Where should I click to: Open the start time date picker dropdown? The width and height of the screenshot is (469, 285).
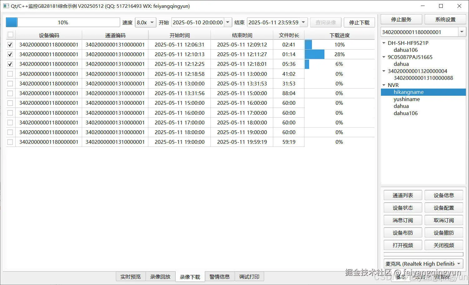click(228, 22)
